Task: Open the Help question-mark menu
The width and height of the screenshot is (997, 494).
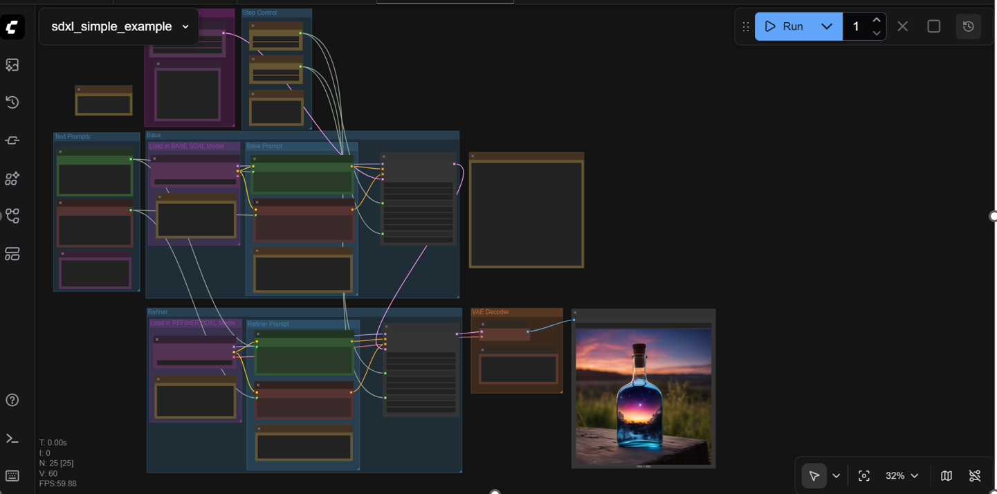Action: (x=12, y=400)
